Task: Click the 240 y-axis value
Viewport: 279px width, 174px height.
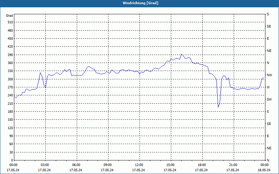Action: 10,95
